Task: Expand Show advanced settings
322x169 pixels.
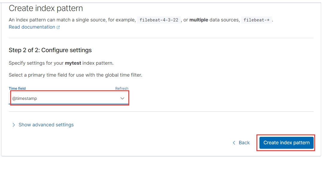Action: tap(46, 125)
